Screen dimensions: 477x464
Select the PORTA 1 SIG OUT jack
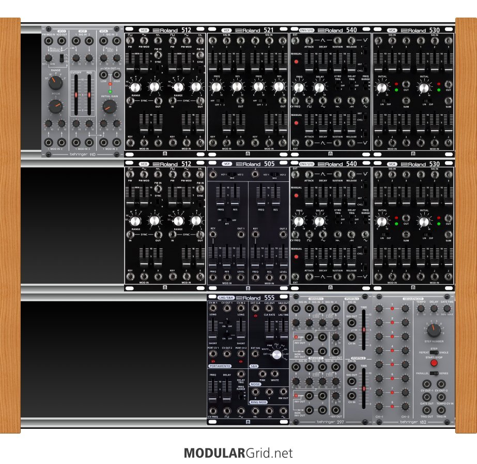click(352, 322)
